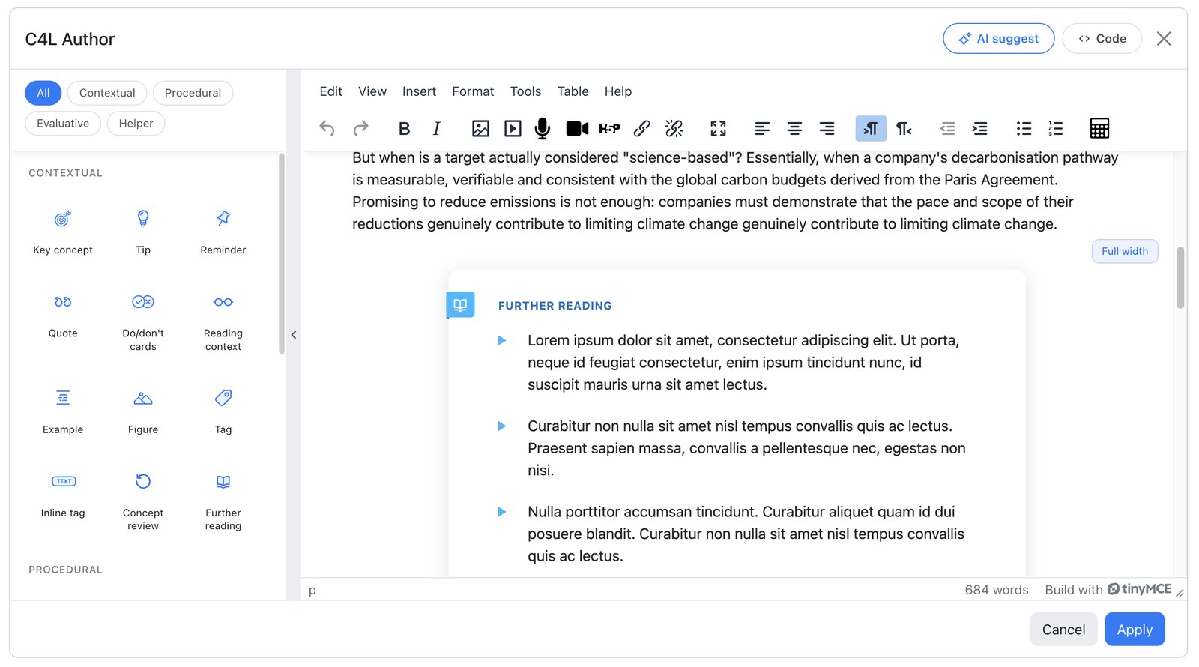Open the Insert menu
Screen dimensions: 1199x667
point(419,91)
